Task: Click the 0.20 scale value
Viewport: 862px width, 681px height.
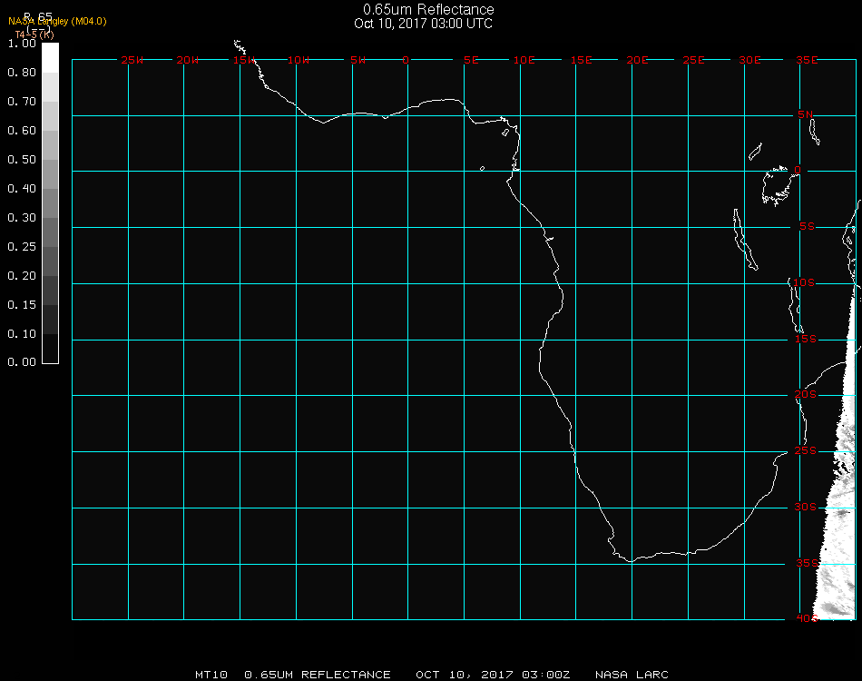Action: [x=22, y=276]
